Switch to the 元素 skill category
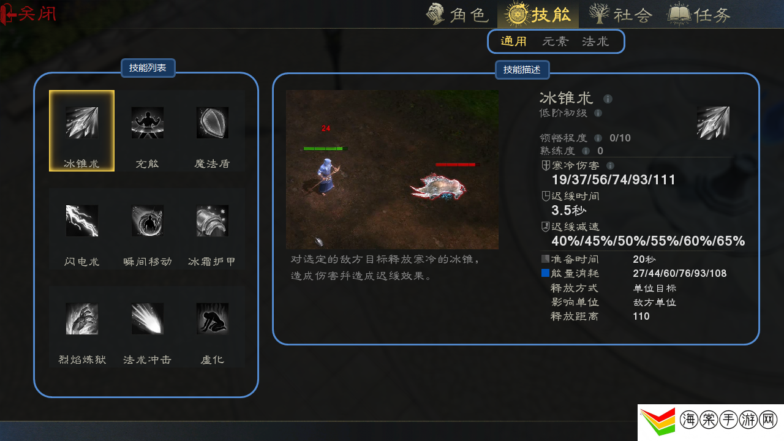Viewport: 784px width, 441px height. click(x=556, y=42)
